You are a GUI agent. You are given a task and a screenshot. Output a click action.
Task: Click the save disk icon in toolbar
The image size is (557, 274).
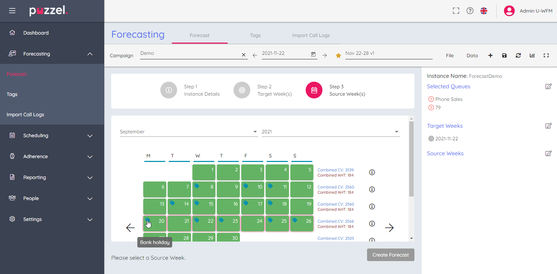pyautogui.click(x=504, y=55)
